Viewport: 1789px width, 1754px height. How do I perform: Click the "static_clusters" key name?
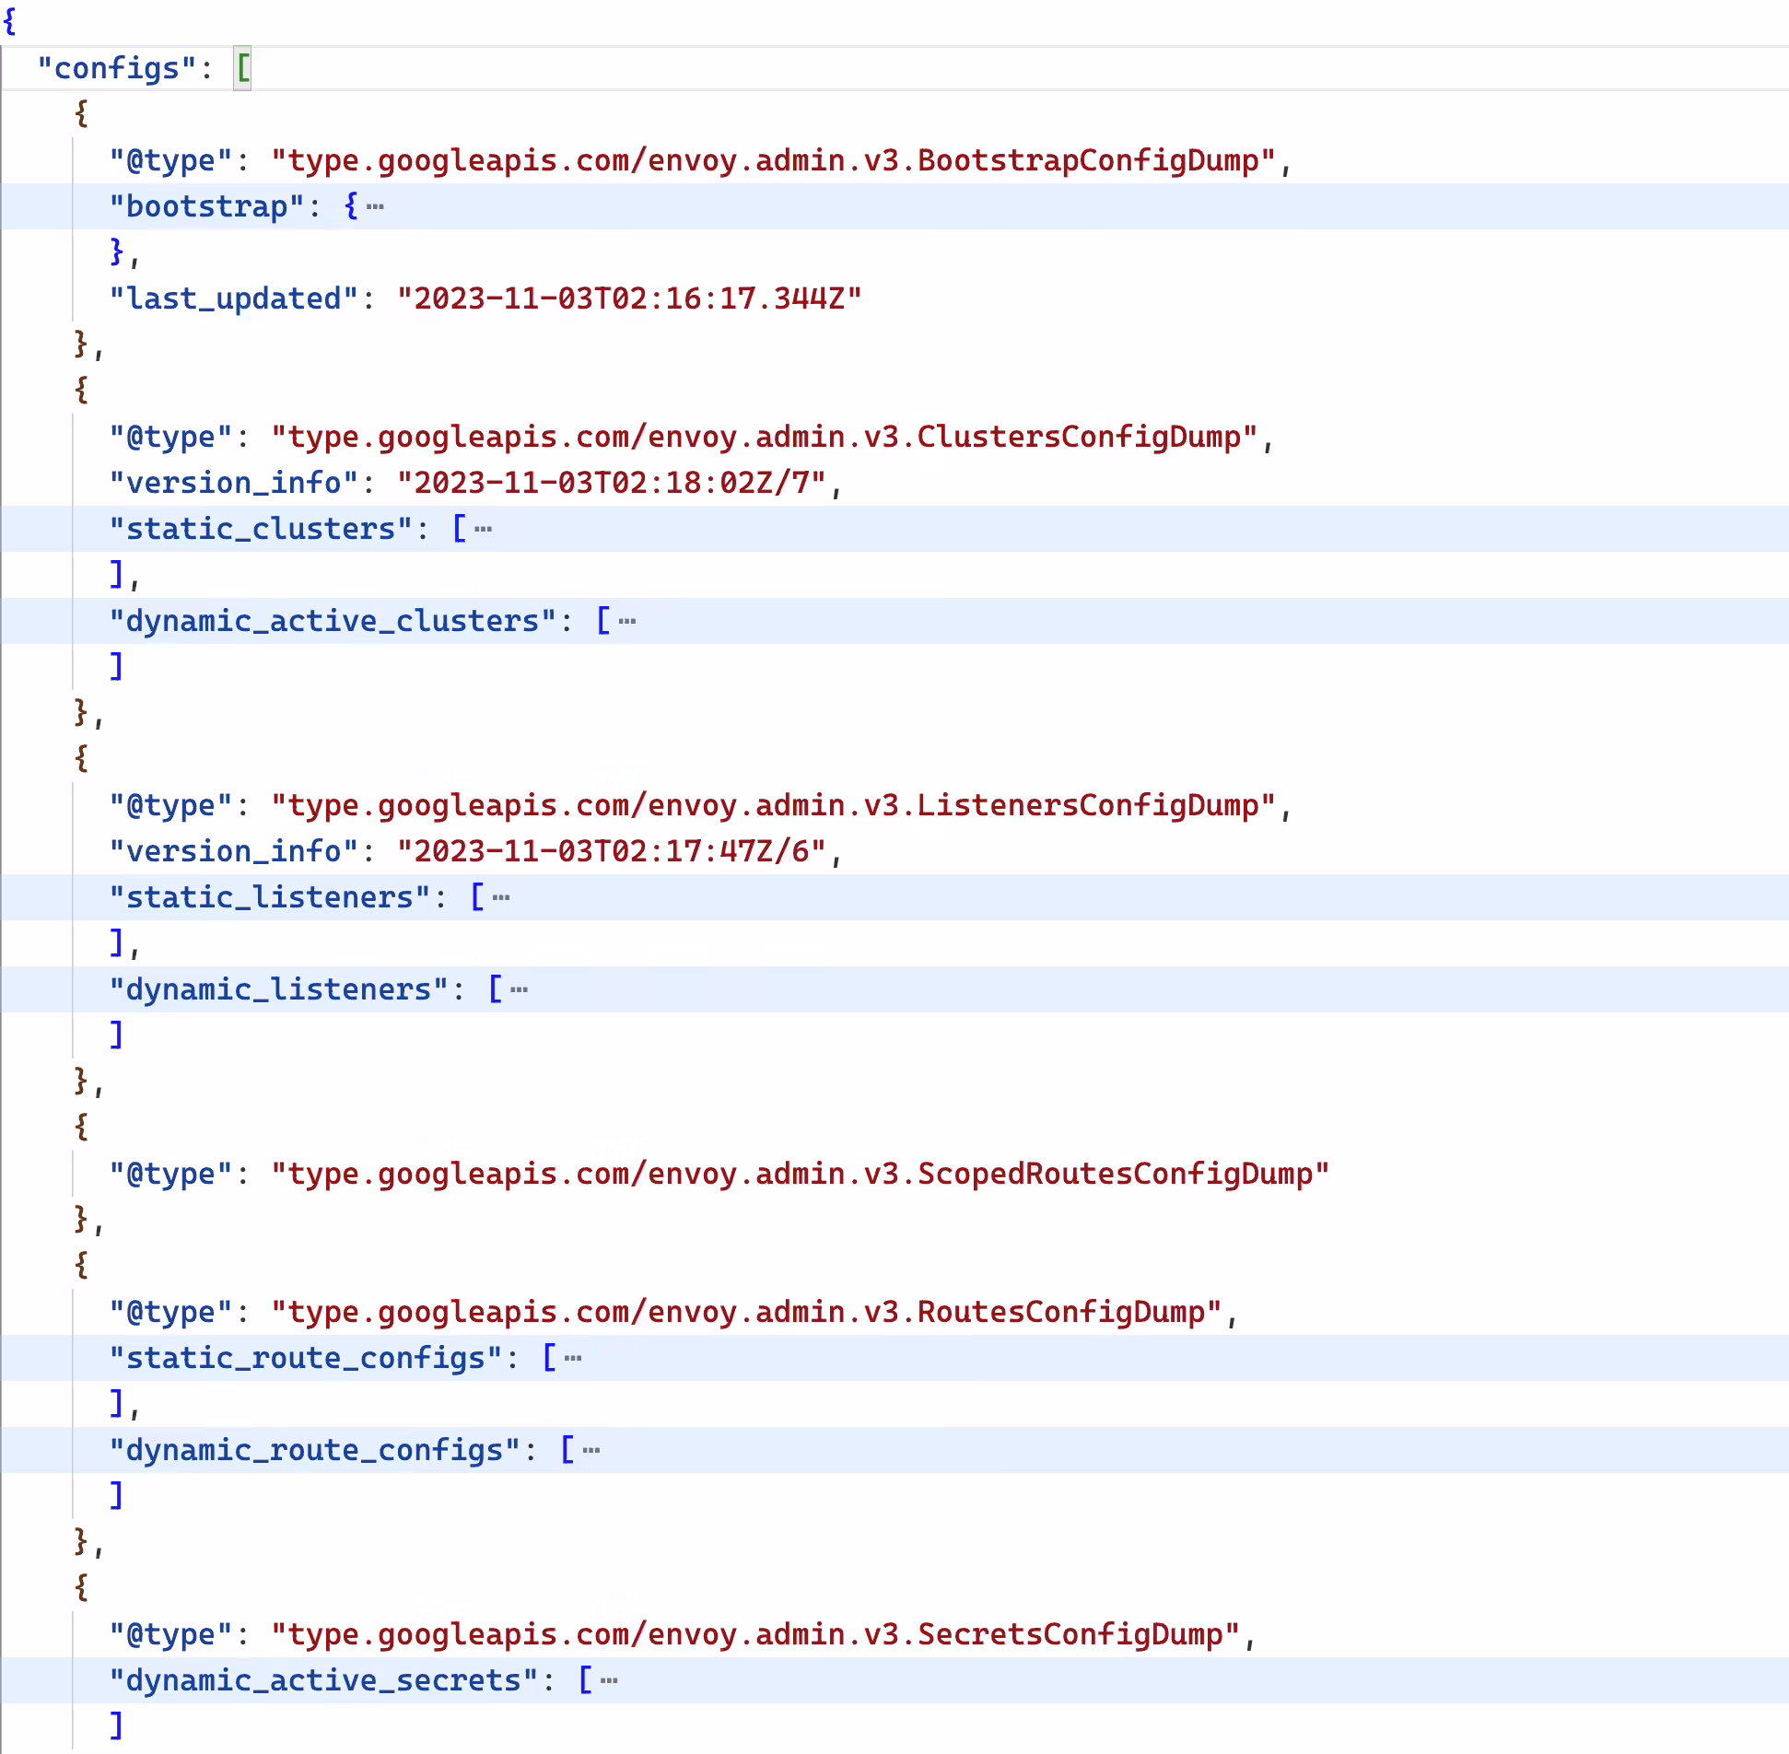(261, 530)
